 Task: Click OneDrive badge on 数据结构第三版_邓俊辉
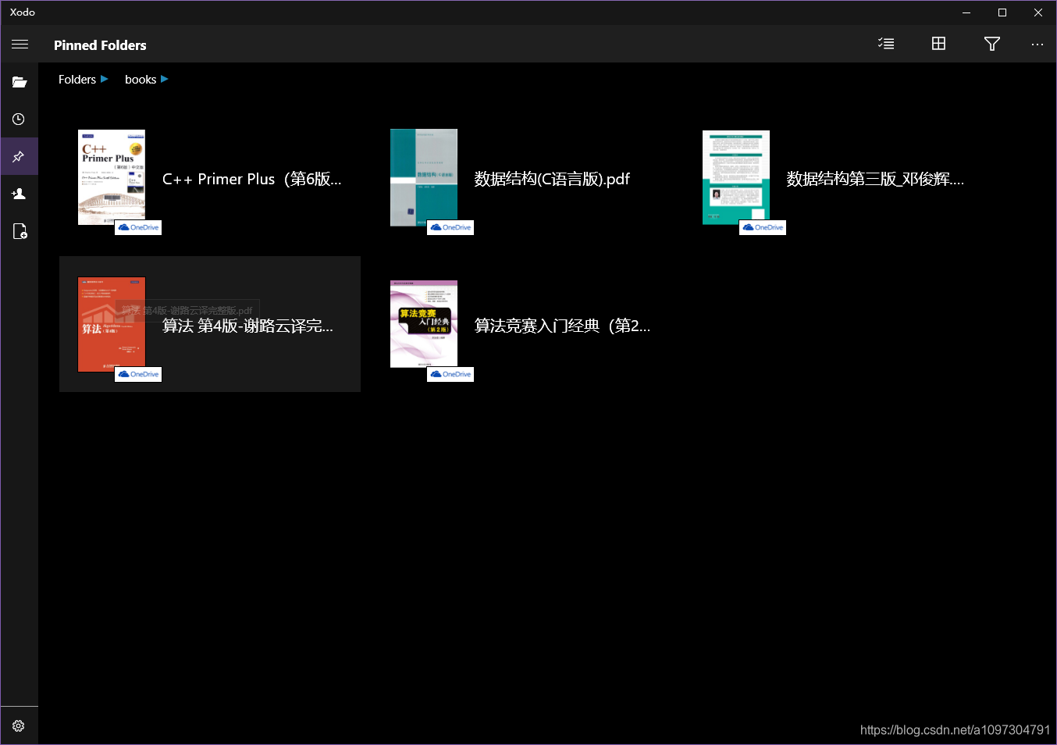pos(763,227)
